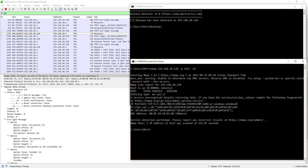Screen dimensions: 308x168
Task: Click Profile: Default in status bar
Action: pyautogui.click(x=301, y=166)
